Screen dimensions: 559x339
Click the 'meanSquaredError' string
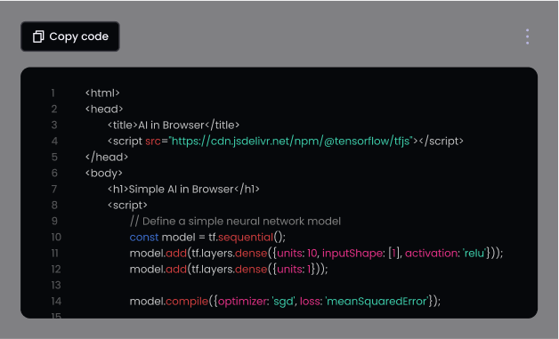377,302
